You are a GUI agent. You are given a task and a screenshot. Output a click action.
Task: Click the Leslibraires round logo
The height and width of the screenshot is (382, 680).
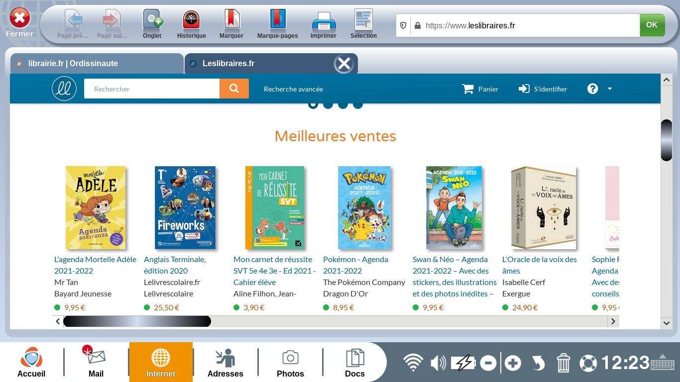[x=64, y=89]
